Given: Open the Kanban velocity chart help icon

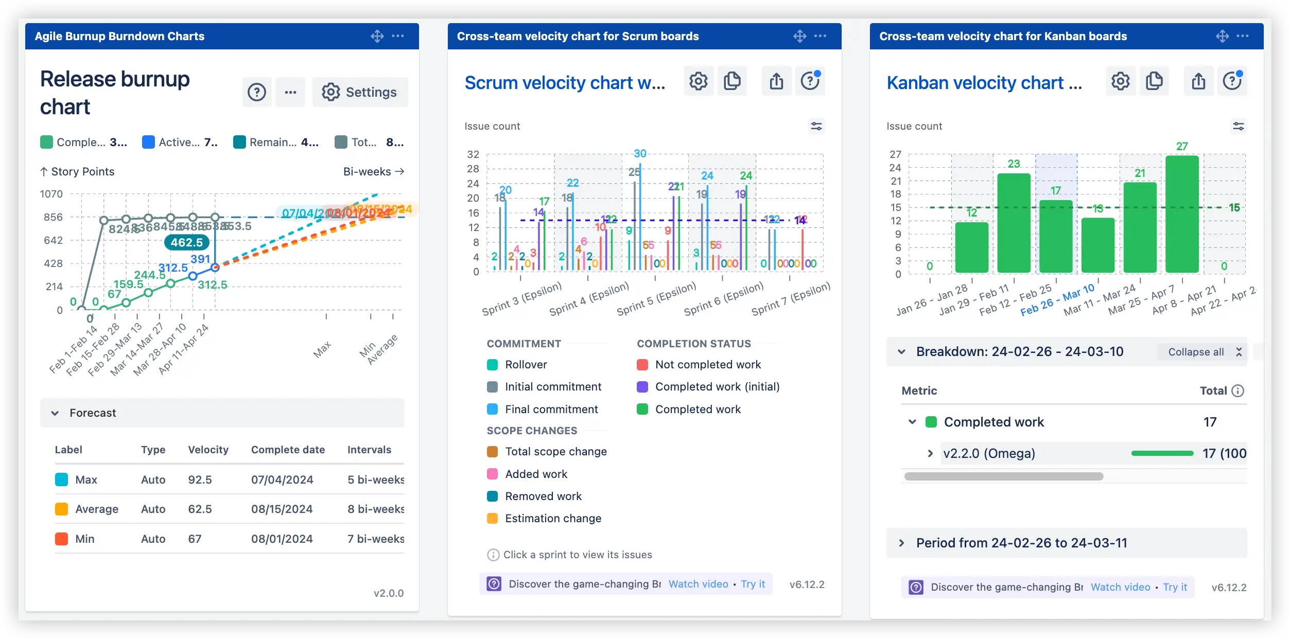Looking at the screenshot, I should coord(1232,81).
